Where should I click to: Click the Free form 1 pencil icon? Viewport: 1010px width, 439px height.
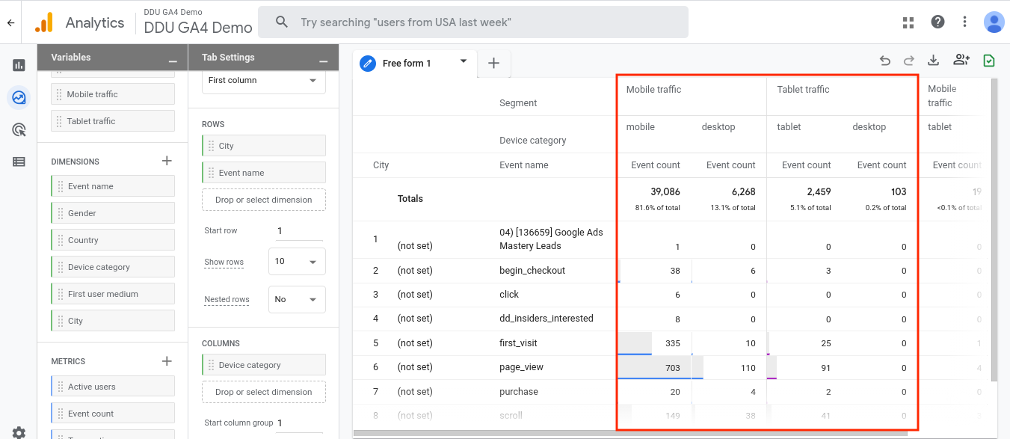tap(367, 64)
